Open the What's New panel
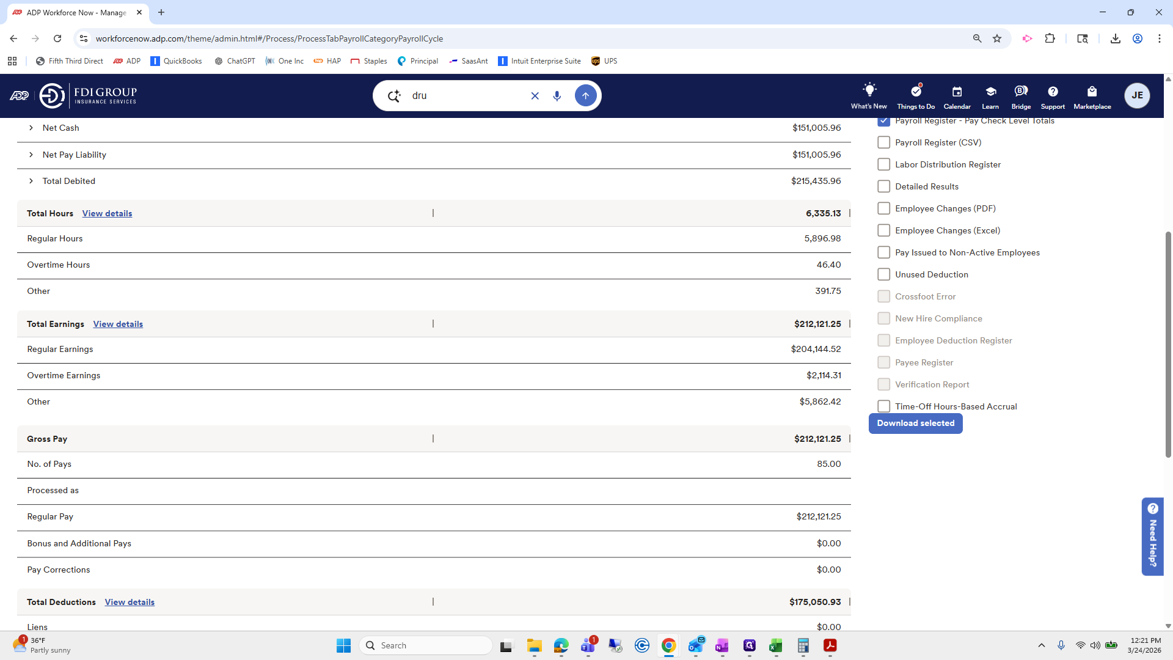 point(869,95)
